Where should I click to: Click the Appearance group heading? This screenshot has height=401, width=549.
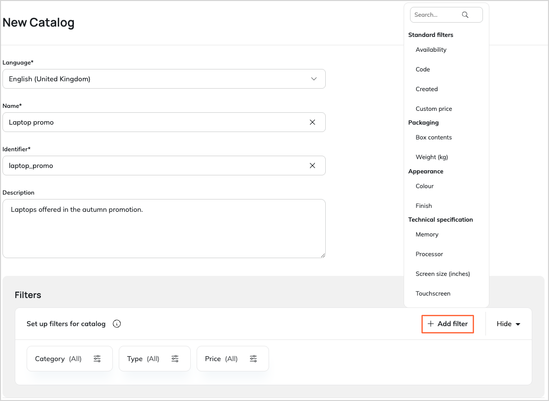click(x=426, y=171)
